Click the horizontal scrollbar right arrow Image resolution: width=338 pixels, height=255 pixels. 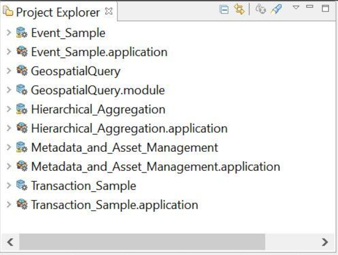[325, 241]
